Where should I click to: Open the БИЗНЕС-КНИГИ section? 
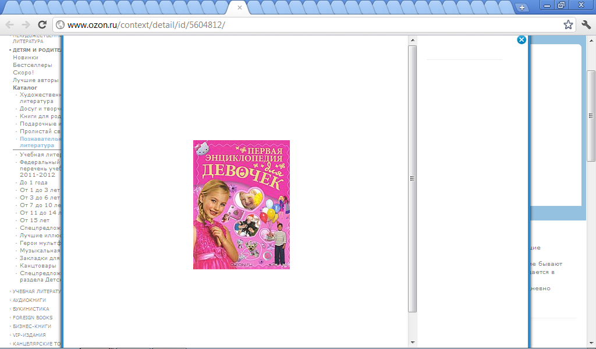[32, 326]
